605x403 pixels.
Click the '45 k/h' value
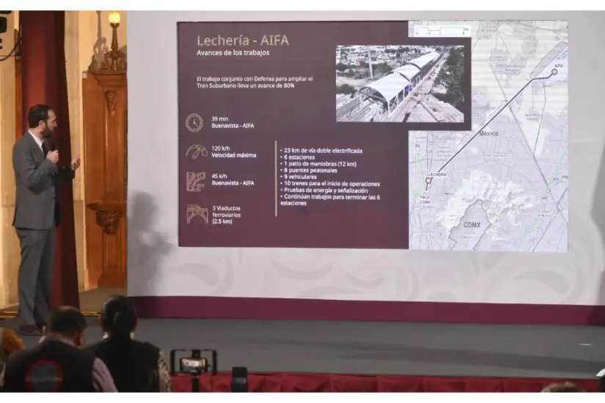pyautogui.click(x=219, y=177)
